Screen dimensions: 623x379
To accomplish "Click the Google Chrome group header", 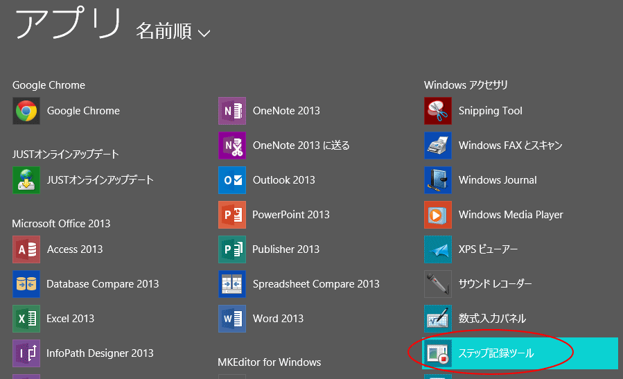I will pyautogui.click(x=49, y=85).
